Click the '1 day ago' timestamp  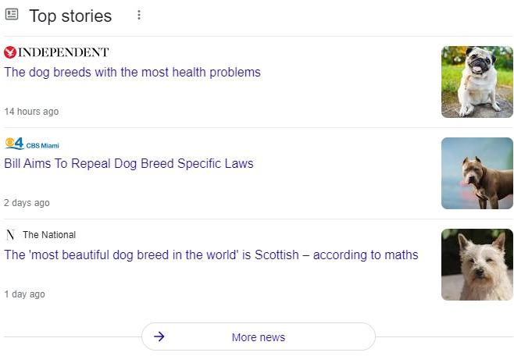(x=24, y=294)
